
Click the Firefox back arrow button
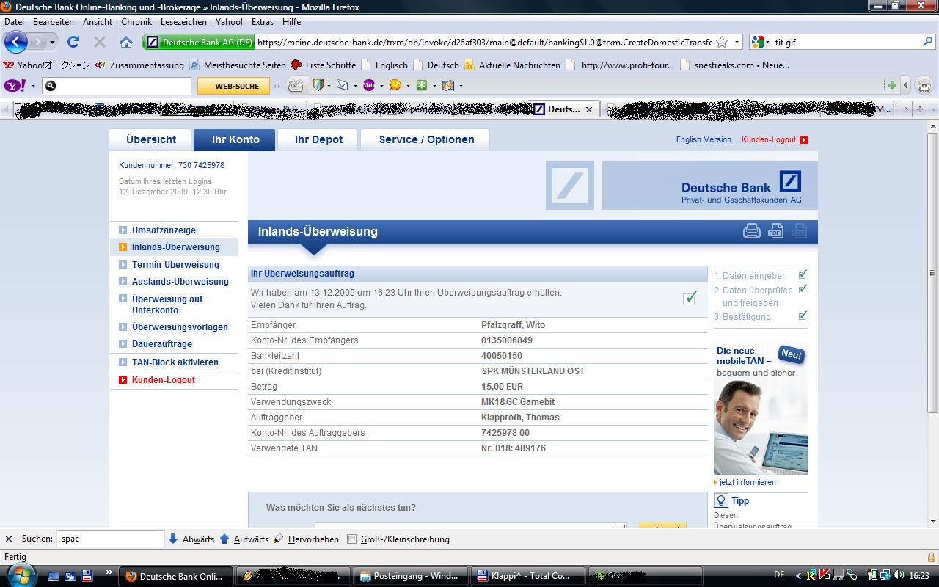[x=15, y=42]
